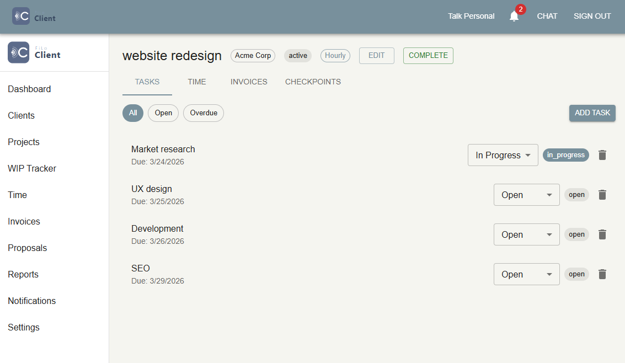Image resolution: width=625 pixels, height=363 pixels.
Task: Mark the project COMPLETE
Action: pos(428,55)
